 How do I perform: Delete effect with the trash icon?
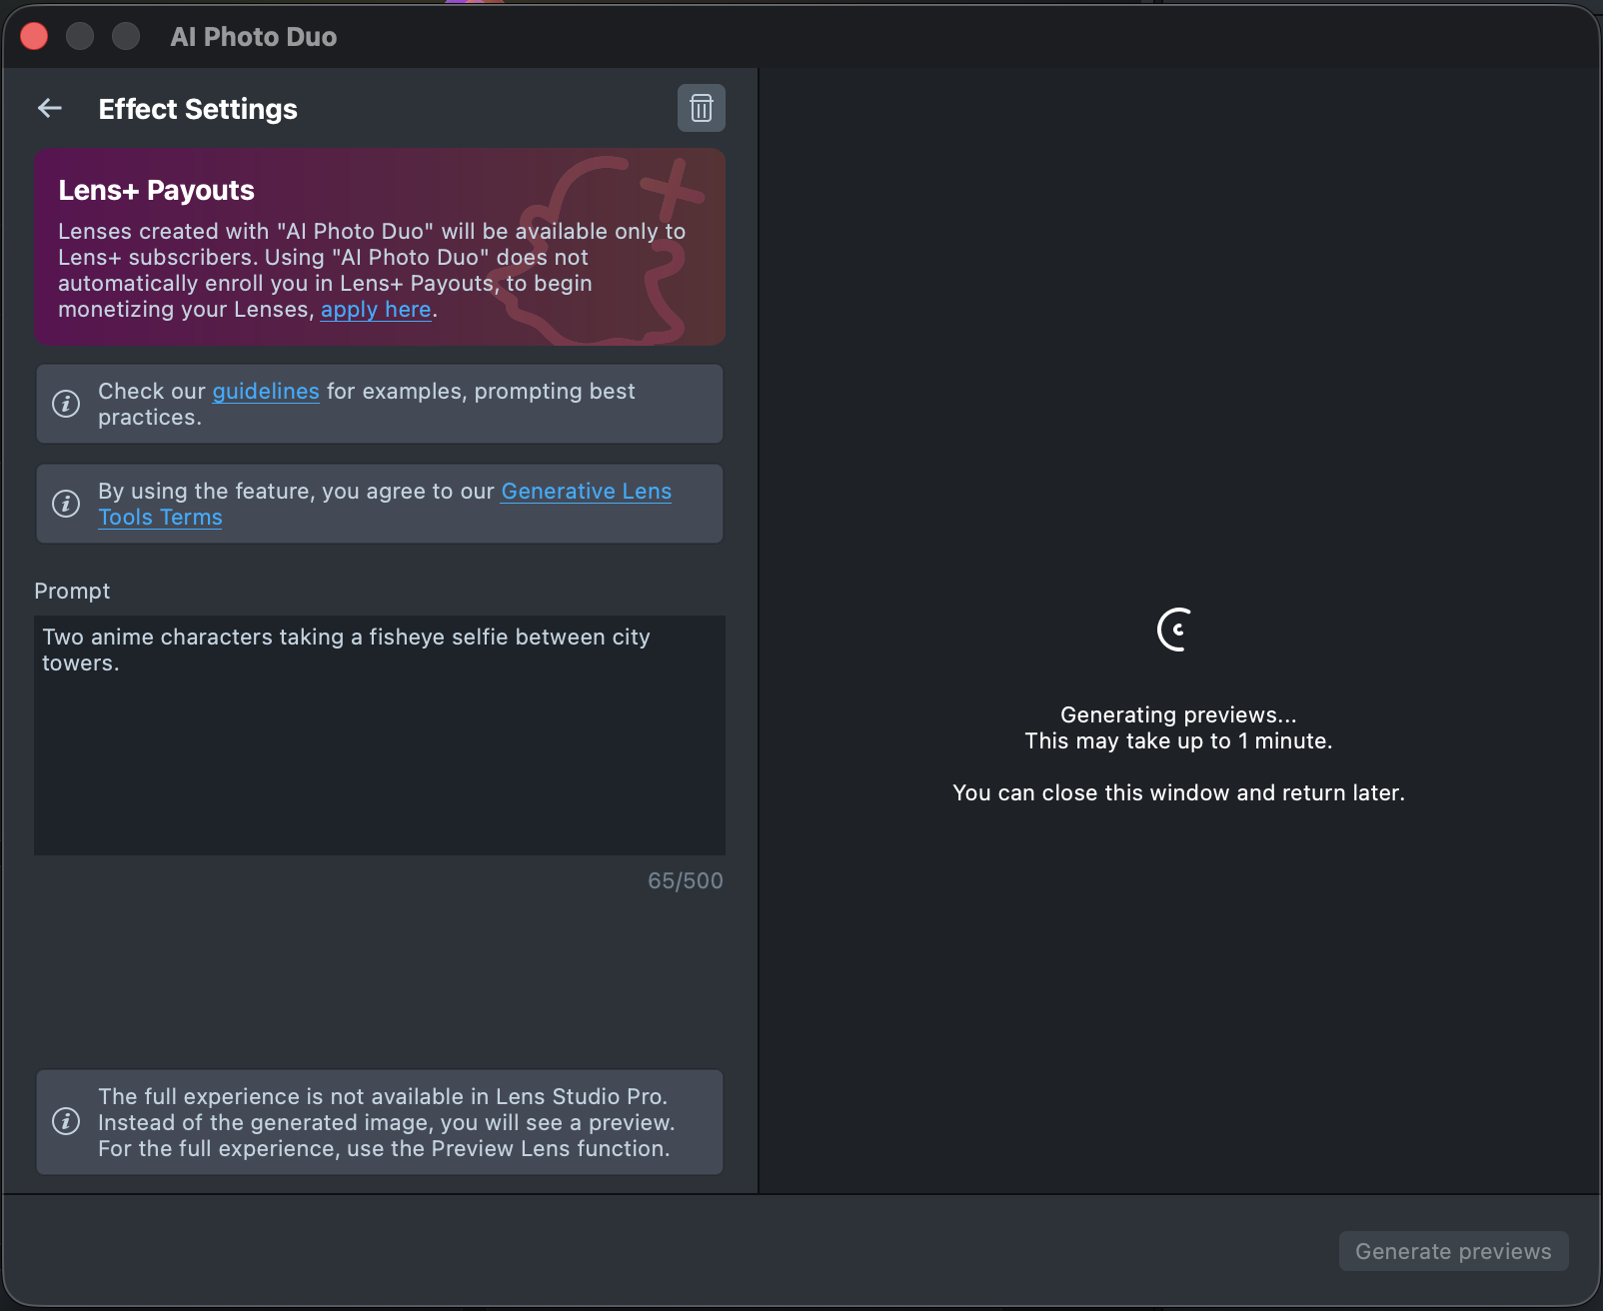click(x=702, y=108)
